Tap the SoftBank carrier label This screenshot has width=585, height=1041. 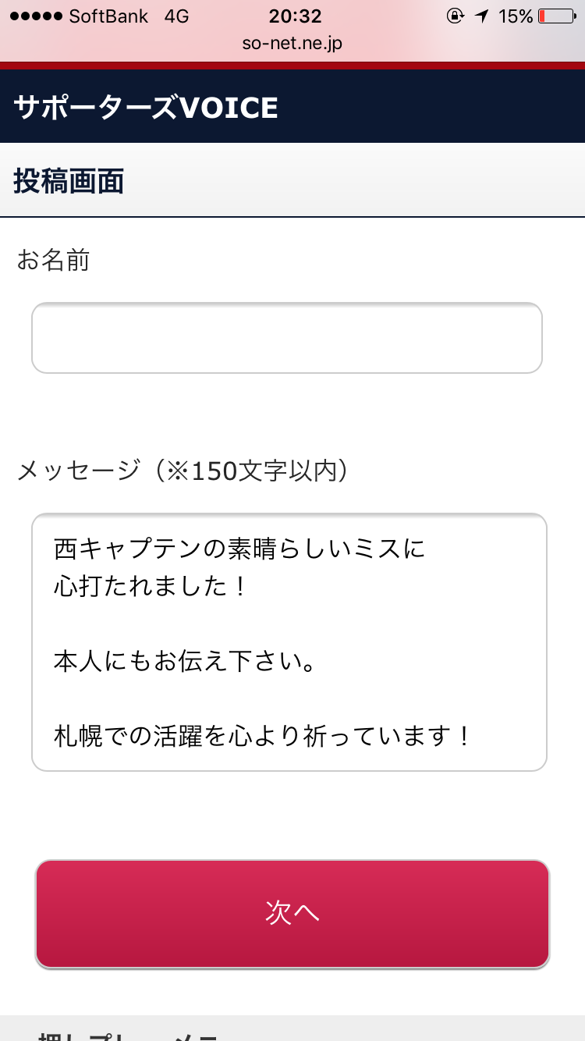[108, 16]
